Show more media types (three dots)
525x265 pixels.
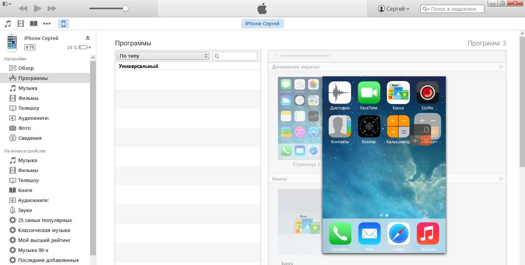(47, 24)
